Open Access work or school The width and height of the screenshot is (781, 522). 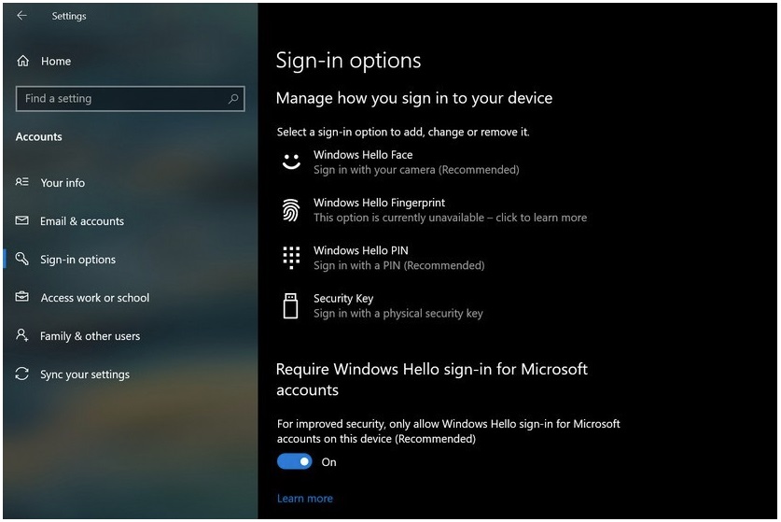click(x=94, y=298)
